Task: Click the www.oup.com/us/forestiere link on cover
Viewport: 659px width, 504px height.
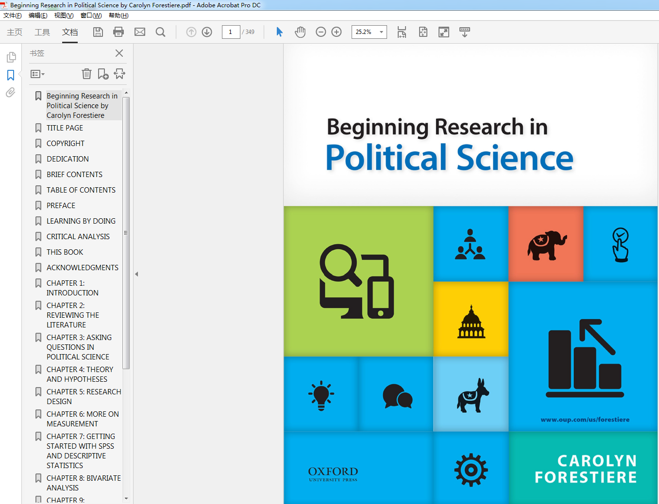Action: pos(585,420)
